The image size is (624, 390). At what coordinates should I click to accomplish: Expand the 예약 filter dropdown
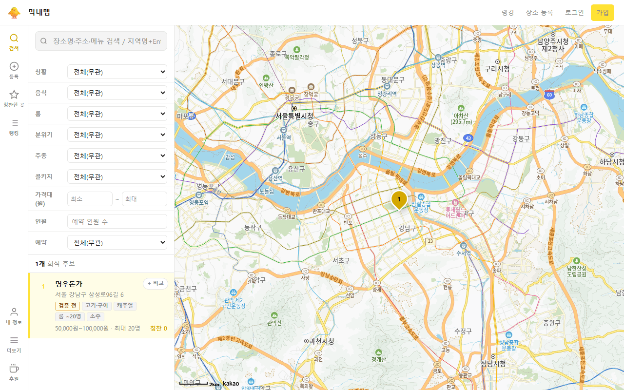pyautogui.click(x=117, y=242)
